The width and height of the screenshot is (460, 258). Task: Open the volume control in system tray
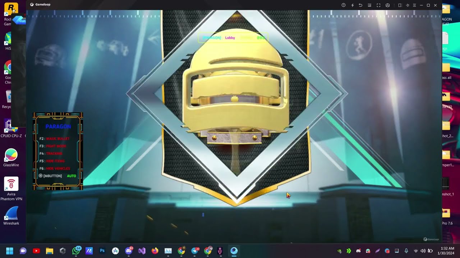tap(423, 251)
